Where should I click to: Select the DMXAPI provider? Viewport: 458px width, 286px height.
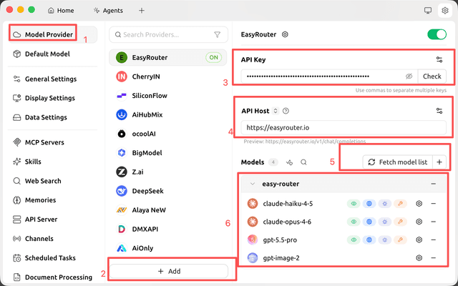(x=168, y=229)
